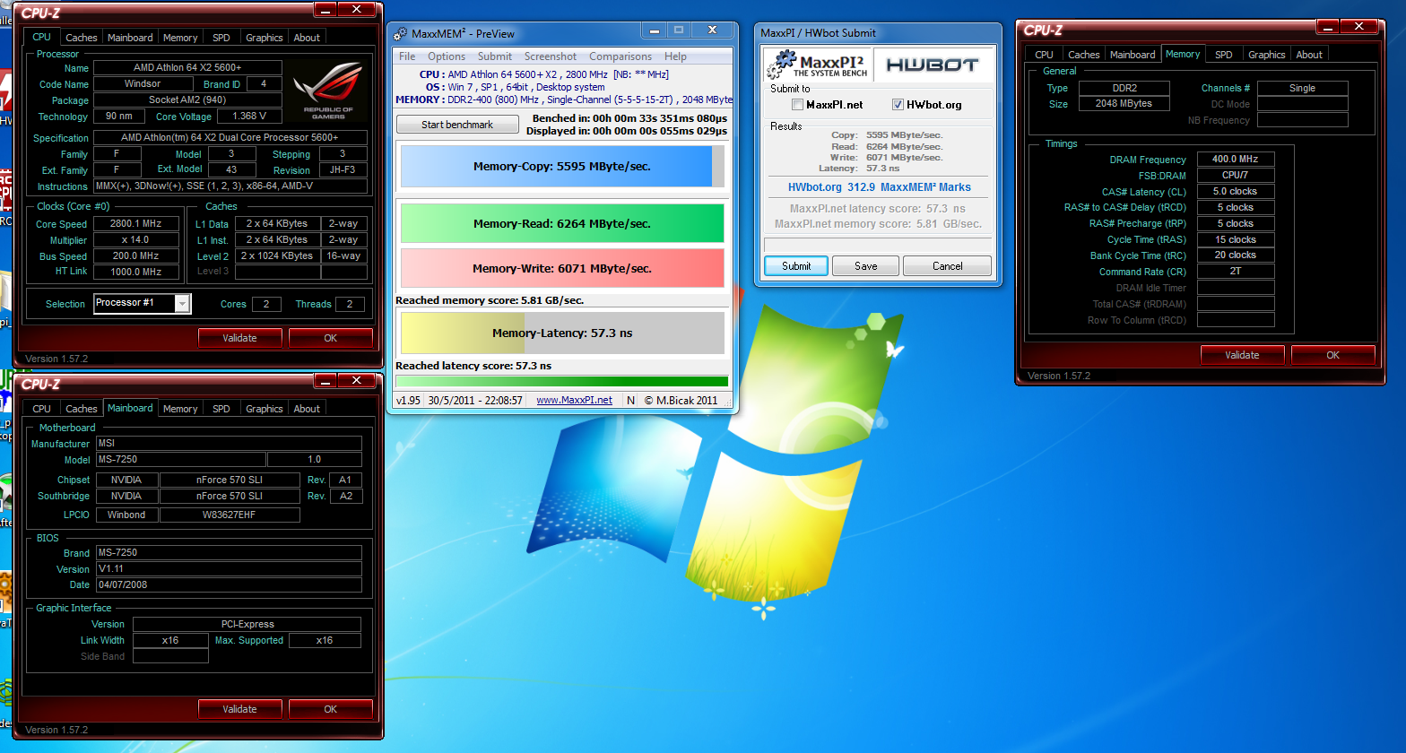
Task: Click the green Memory-Read result bar
Action: point(562,224)
